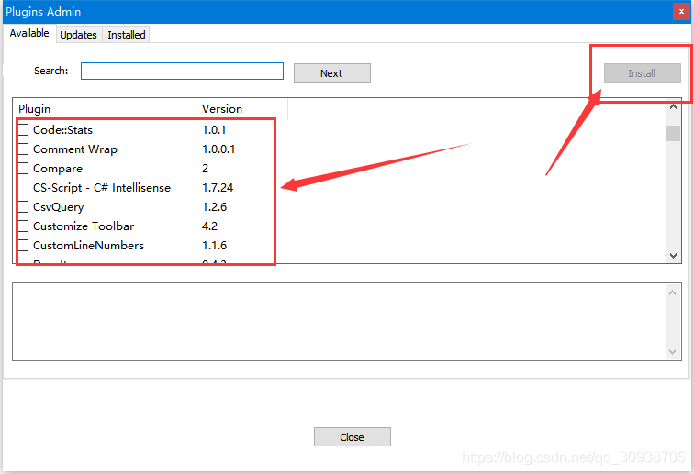The width and height of the screenshot is (694, 474).
Task: Select the CustomLineNumbers plugin name
Action: (88, 246)
